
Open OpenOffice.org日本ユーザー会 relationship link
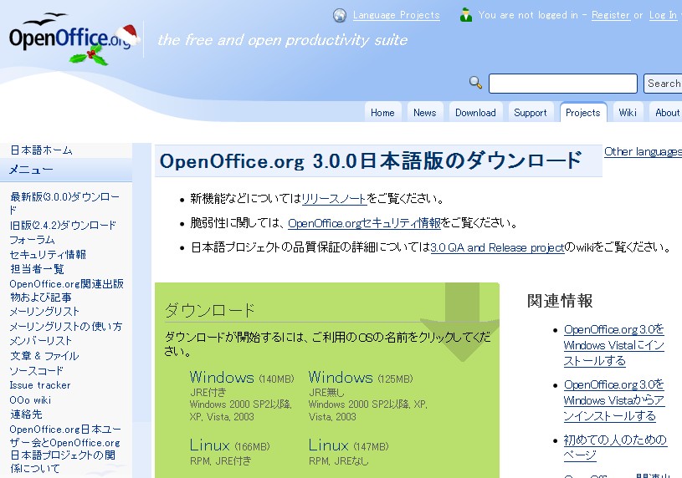click(x=65, y=449)
